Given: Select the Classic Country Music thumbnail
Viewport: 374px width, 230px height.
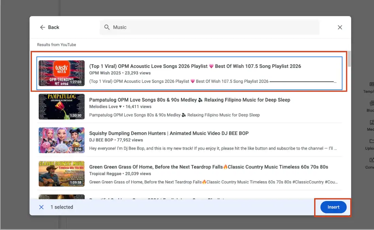Looking at the screenshot, I should [62, 174].
